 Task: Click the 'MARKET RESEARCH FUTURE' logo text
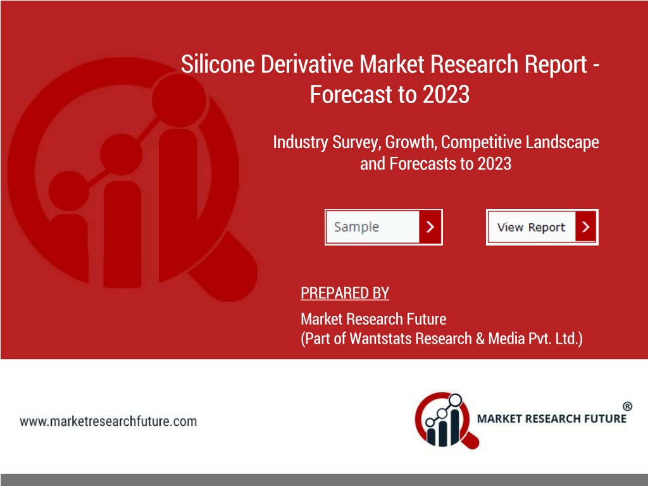(552, 419)
